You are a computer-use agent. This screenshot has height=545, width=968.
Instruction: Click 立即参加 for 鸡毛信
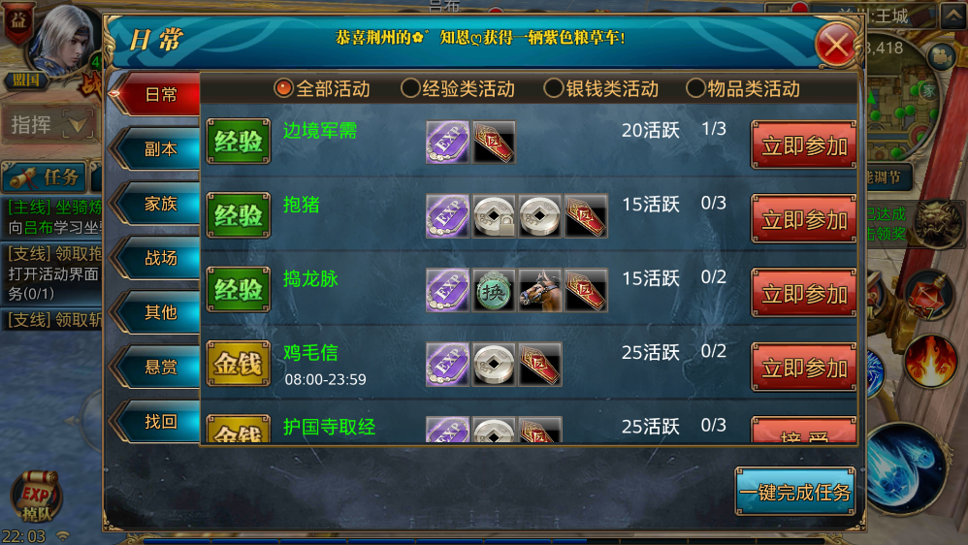pos(804,368)
